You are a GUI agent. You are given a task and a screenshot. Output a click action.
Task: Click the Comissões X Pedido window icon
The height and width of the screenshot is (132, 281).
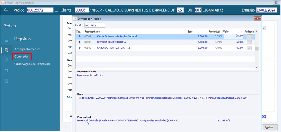pos(75,19)
